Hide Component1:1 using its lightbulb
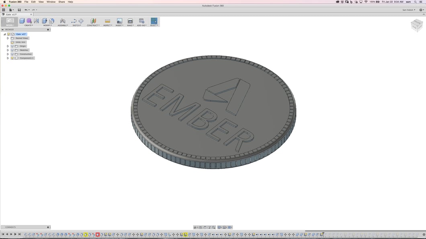The image size is (426, 239). (12, 58)
